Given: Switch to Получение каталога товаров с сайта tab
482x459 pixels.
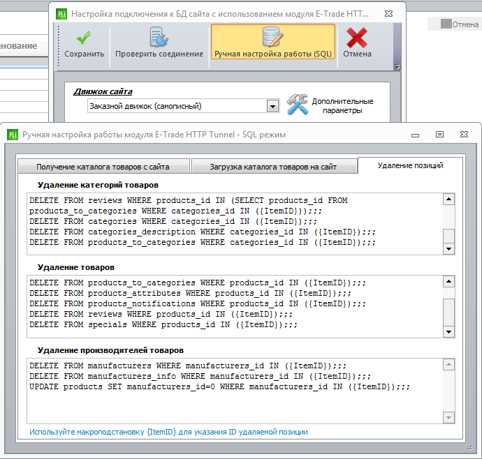Looking at the screenshot, I should [103, 167].
